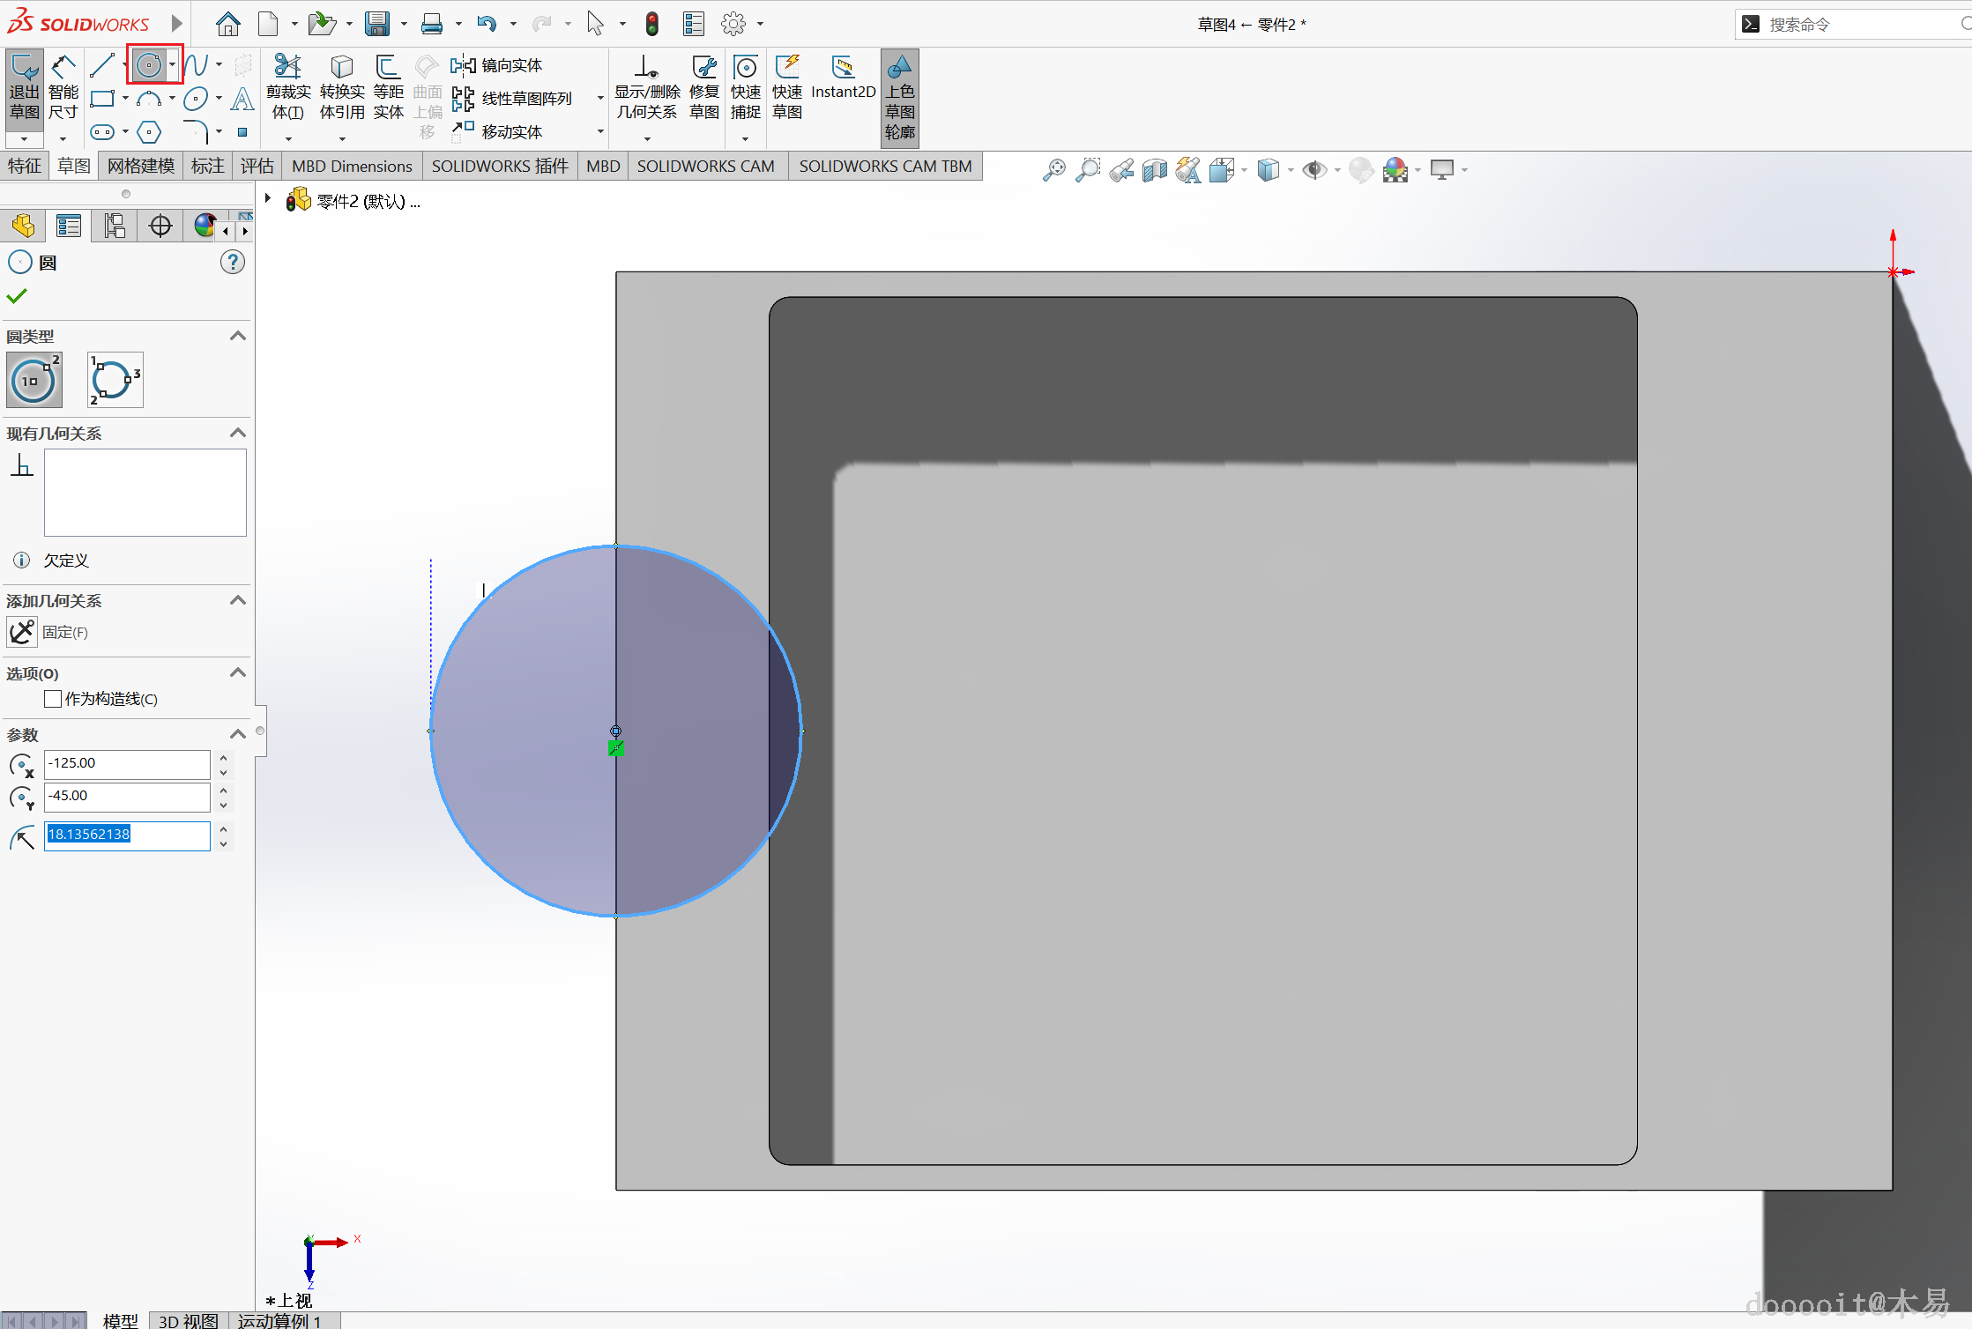Enable the construction line (作为构造线) checkbox

[x=53, y=699]
